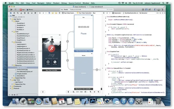Image resolution: width=174 pixels, height=109 pixels.
Task: Collapse the View group
Action: coord(12,32)
